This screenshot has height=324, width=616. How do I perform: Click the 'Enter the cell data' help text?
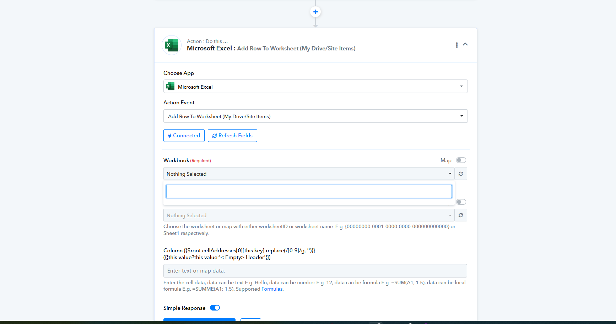click(x=314, y=286)
